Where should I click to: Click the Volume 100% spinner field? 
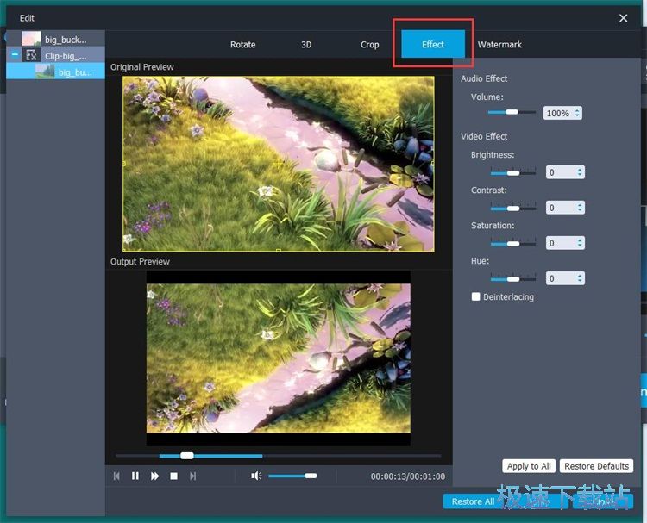(562, 113)
